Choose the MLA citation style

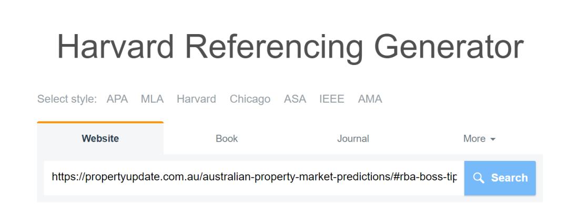(x=152, y=99)
